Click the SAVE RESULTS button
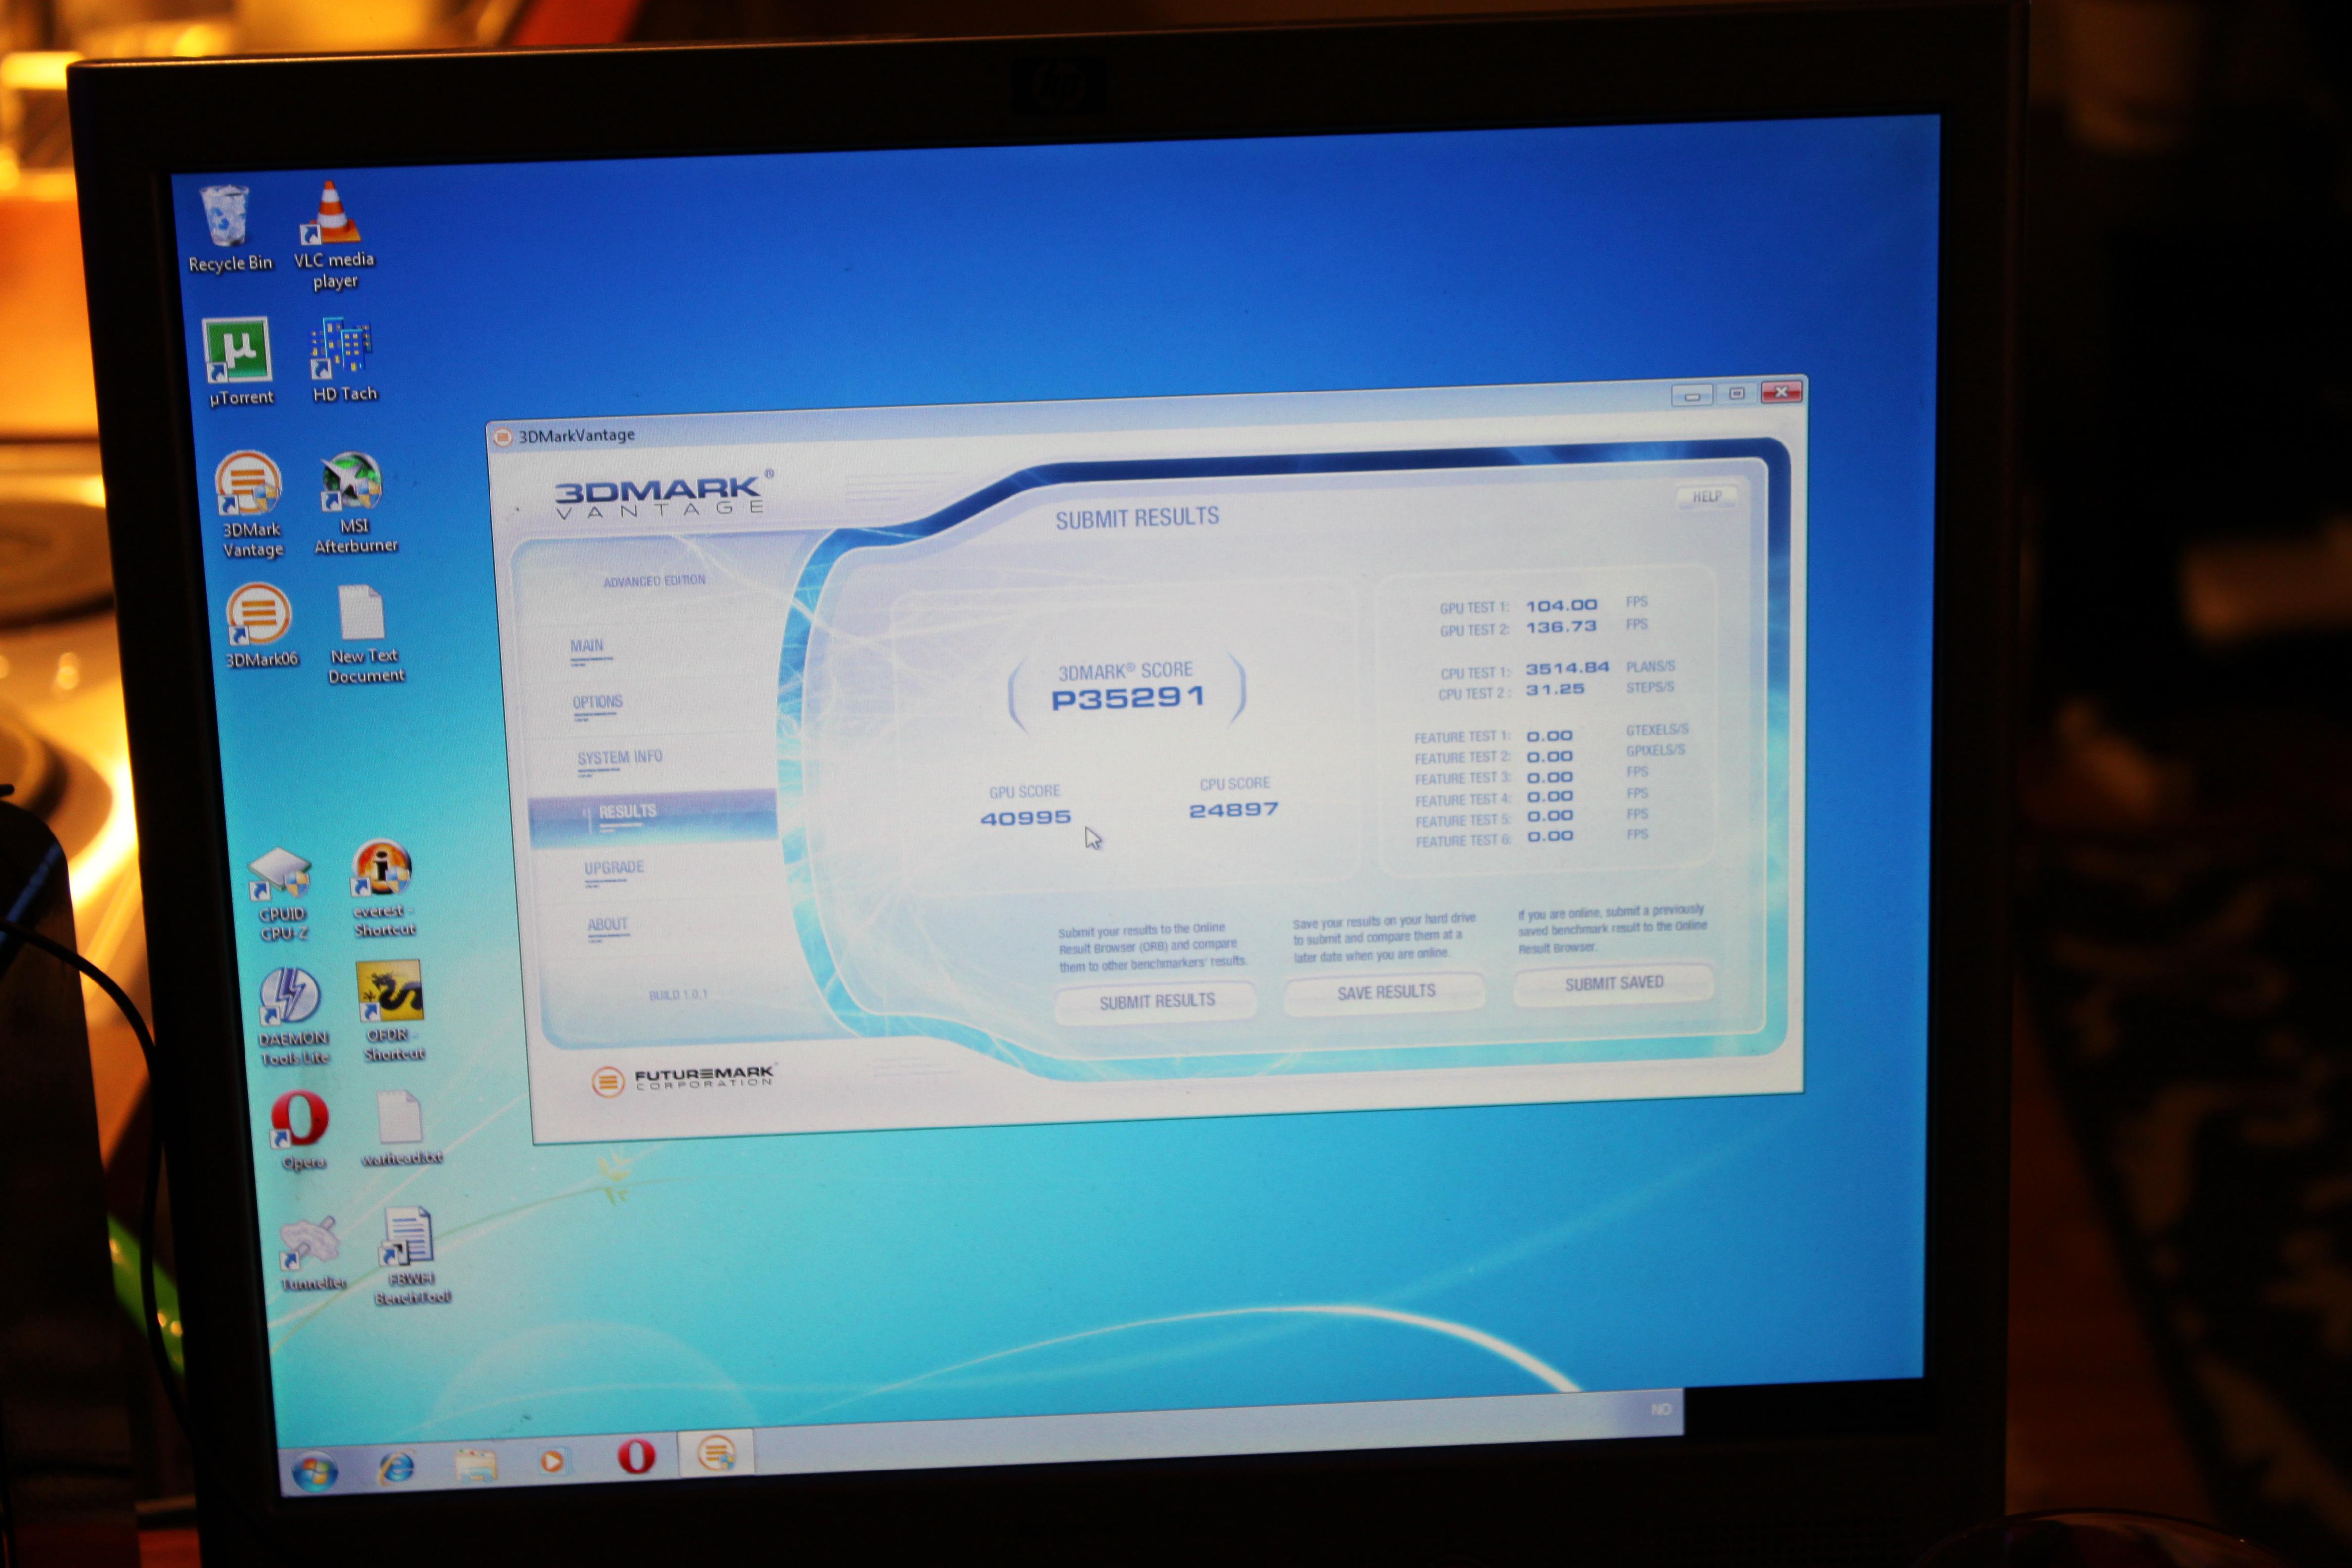 1385,992
